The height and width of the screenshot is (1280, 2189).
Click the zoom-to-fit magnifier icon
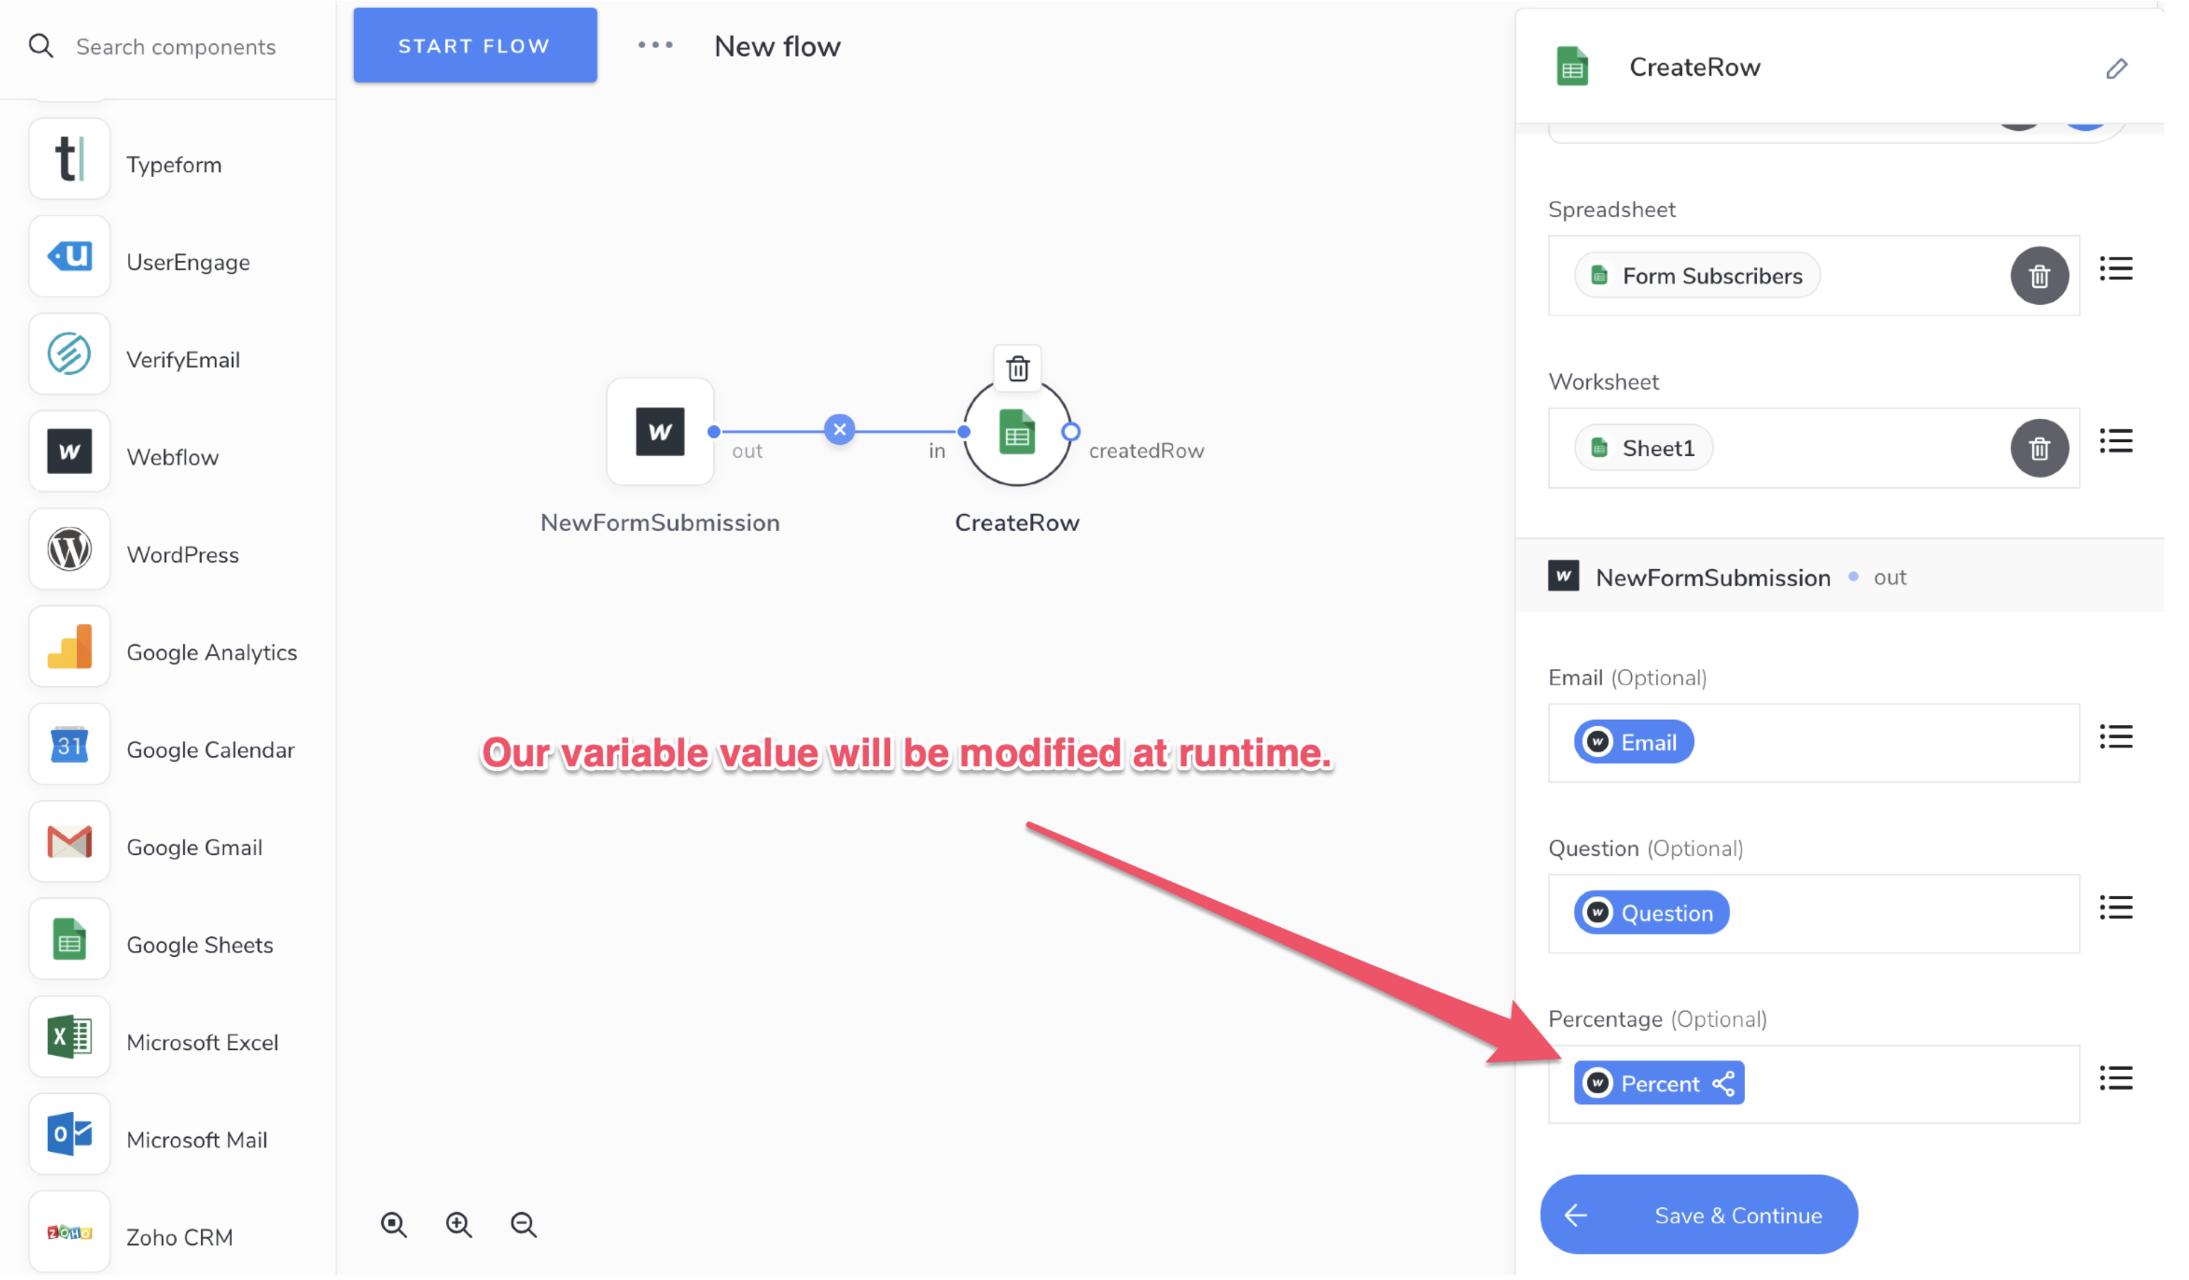[x=394, y=1224]
